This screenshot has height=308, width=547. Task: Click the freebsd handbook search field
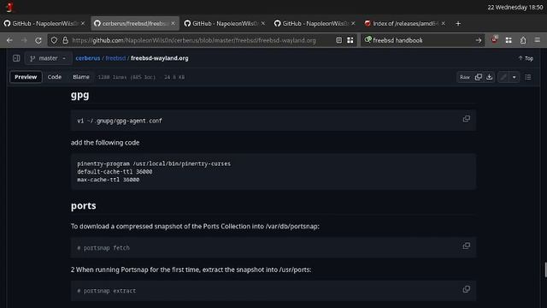tap(422, 40)
